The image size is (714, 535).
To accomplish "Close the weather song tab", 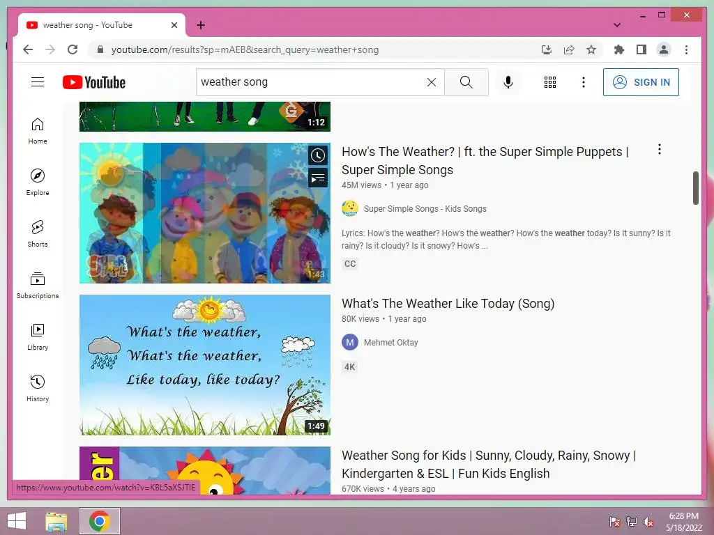I will (174, 25).
